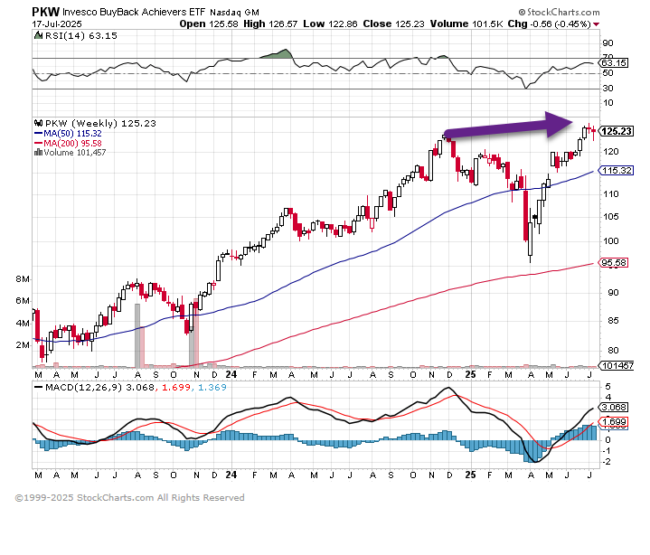Viewport: 650px width, 555px height.
Task: Click year 25 below the MACD panel
Action: [470, 475]
